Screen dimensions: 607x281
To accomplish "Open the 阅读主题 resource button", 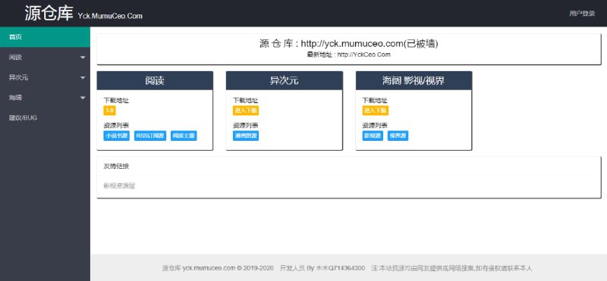I will pyautogui.click(x=184, y=136).
